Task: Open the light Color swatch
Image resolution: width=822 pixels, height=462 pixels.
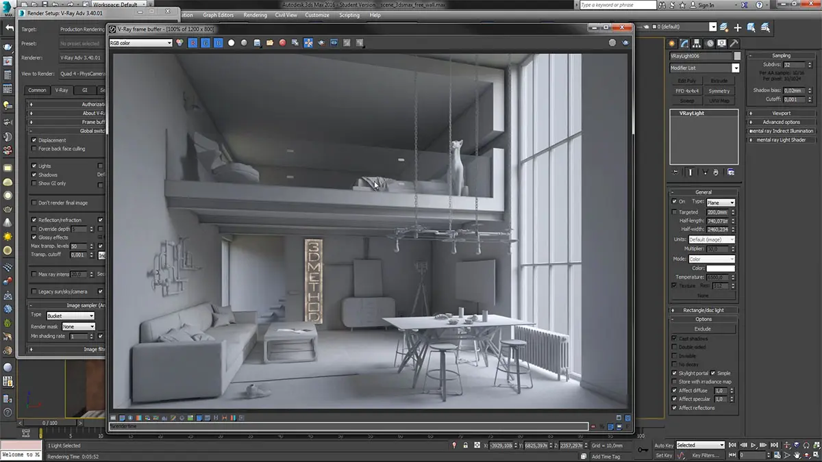Action: click(721, 268)
